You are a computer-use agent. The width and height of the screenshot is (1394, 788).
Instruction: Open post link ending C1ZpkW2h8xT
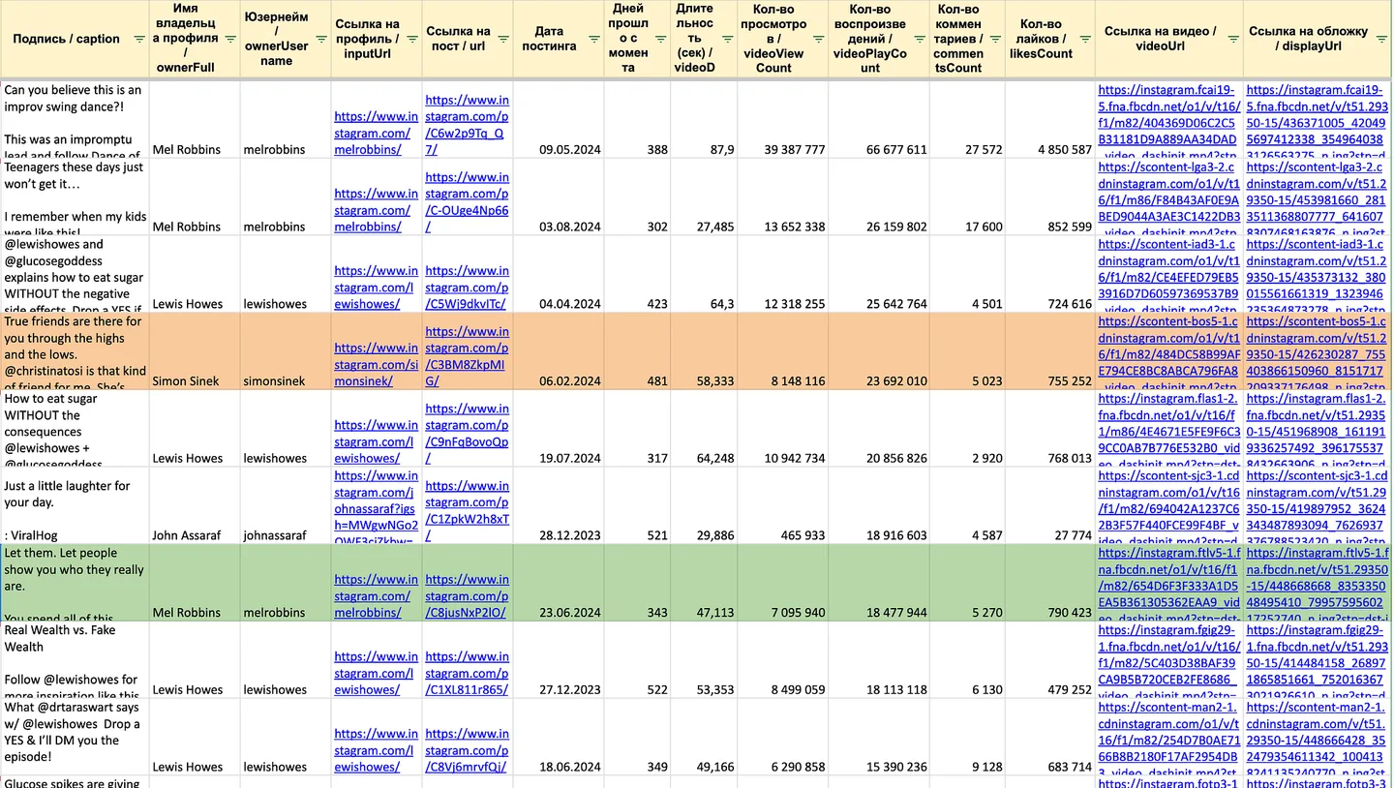(x=467, y=511)
